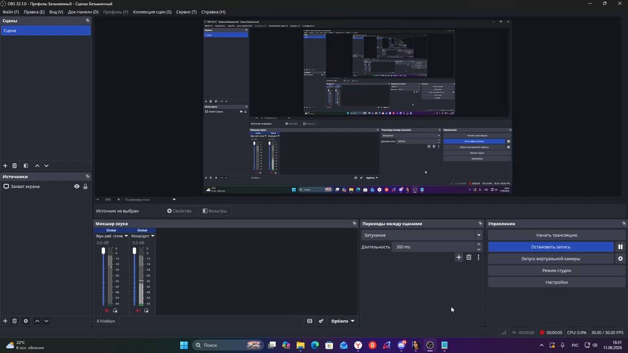Show hidden taskbar tray icons chevron
The height and width of the screenshot is (353, 628).
[542, 345]
